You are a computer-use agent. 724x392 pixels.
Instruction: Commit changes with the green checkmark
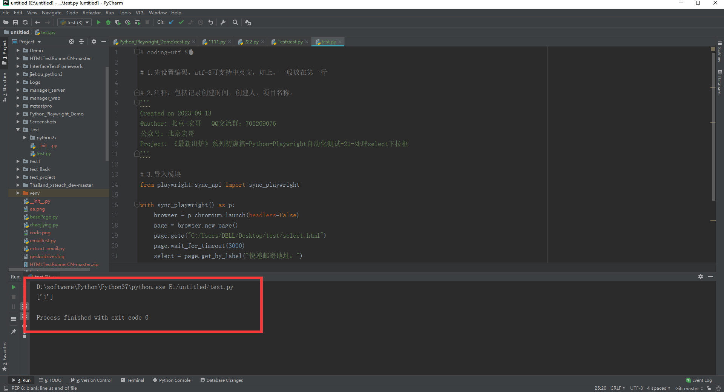click(181, 22)
